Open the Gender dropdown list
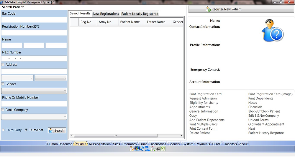 pos(34,91)
